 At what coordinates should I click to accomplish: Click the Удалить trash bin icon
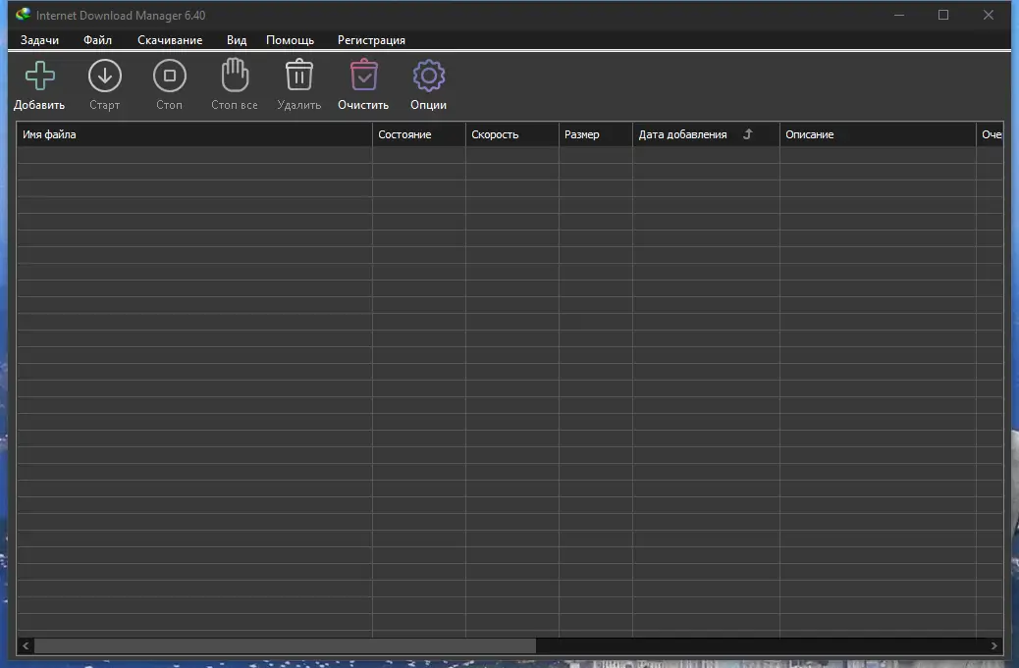click(299, 75)
